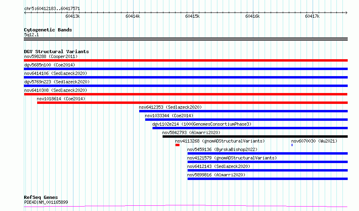Click the gray 5q12.1 cytogenetic band bar
This screenshot has width=359, height=211.
pyautogui.click(x=186, y=39)
